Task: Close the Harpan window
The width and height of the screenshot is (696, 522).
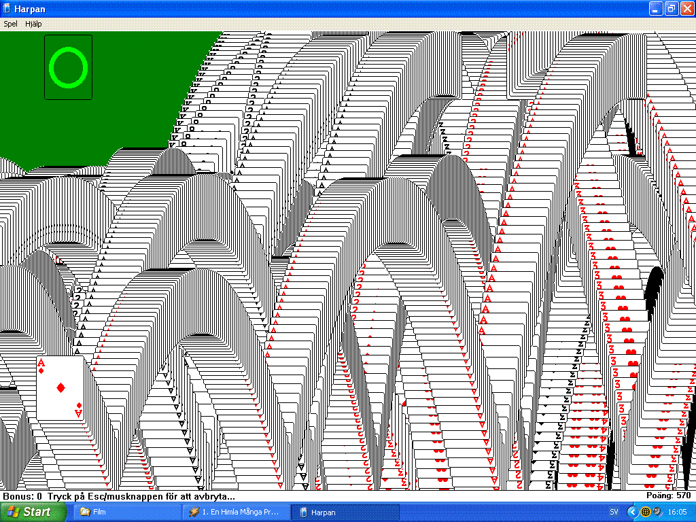Action: (686, 9)
